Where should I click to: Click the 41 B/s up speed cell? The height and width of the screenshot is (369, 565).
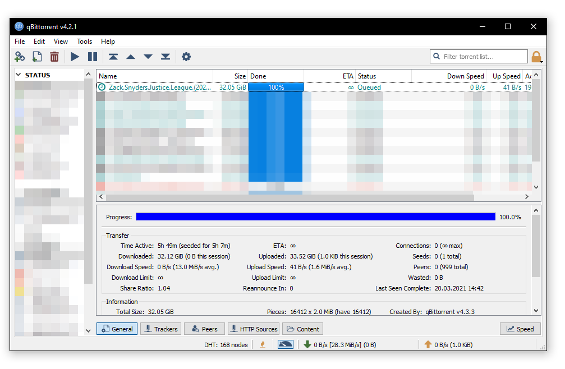[x=512, y=87]
